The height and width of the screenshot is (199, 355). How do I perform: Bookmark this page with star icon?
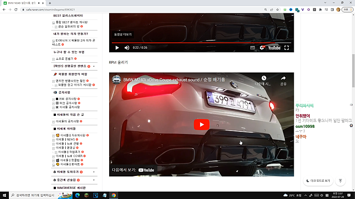coord(277,9)
